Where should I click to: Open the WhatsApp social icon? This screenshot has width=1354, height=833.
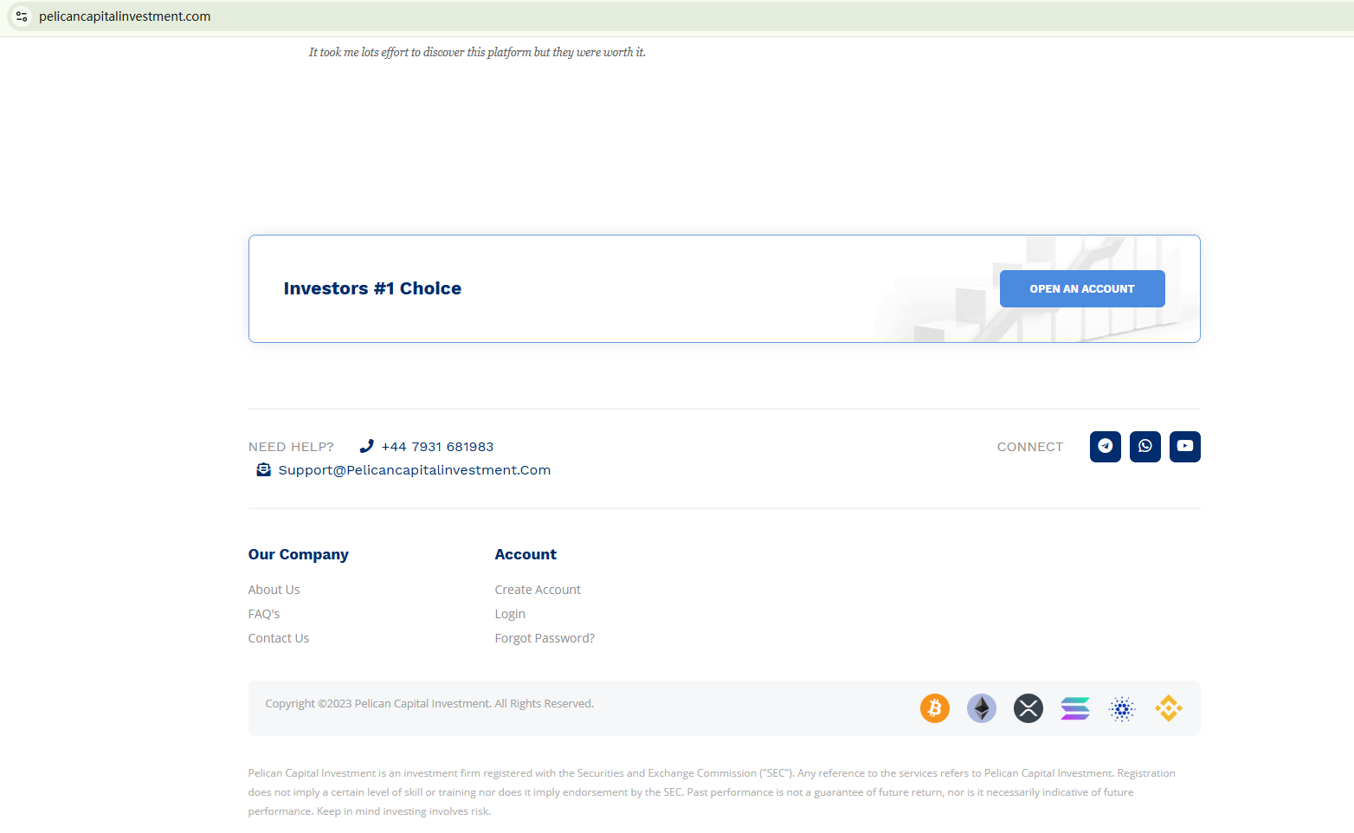pos(1144,447)
